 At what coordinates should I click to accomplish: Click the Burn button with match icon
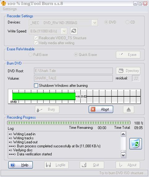point(47,109)
